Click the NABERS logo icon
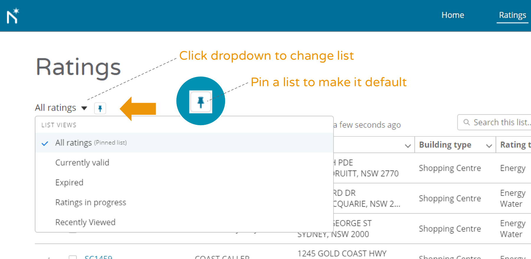The height and width of the screenshot is (259, 531). 13,16
